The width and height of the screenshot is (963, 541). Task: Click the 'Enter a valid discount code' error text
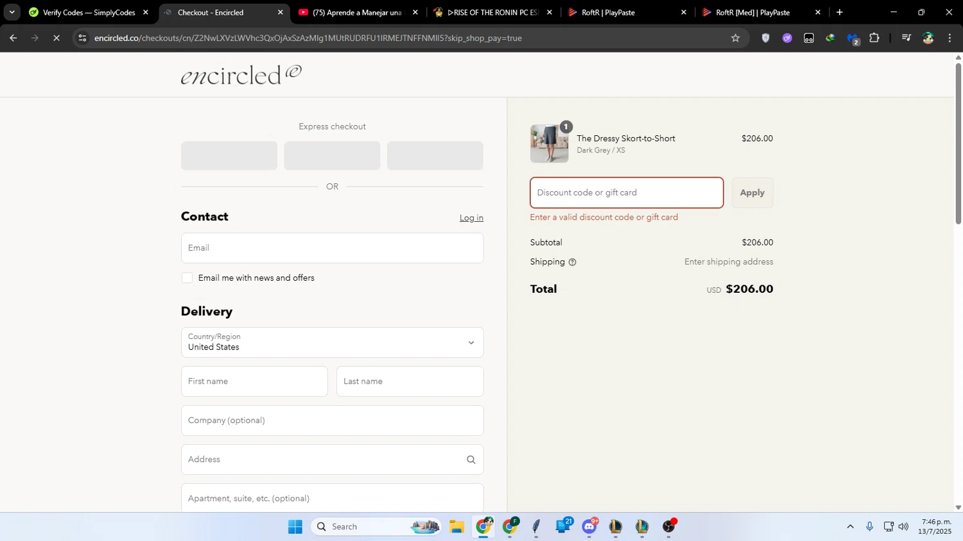pyautogui.click(x=604, y=217)
